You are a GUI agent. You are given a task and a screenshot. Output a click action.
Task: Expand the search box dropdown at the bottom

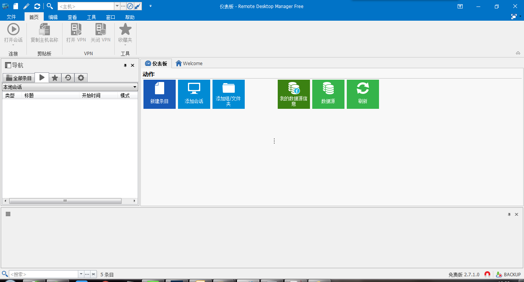click(x=81, y=274)
